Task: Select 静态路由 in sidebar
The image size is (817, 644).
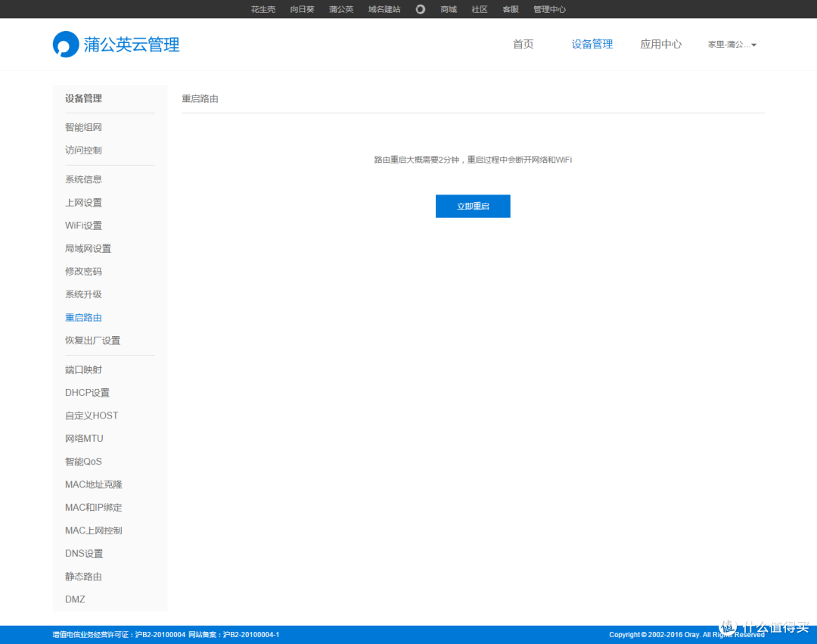Action: pyautogui.click(x=83, y=576)
